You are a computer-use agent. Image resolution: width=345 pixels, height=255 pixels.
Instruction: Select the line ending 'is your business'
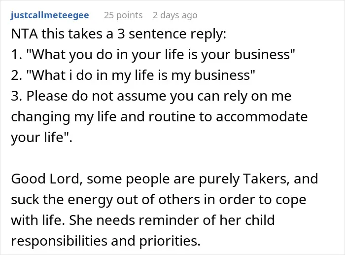(153, 55)
